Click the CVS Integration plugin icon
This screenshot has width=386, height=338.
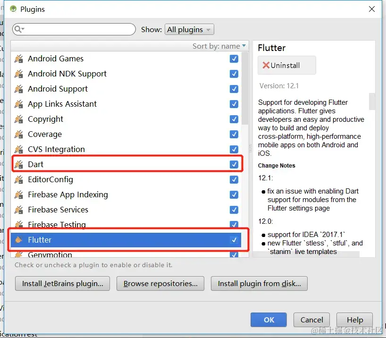coord(19,149)
